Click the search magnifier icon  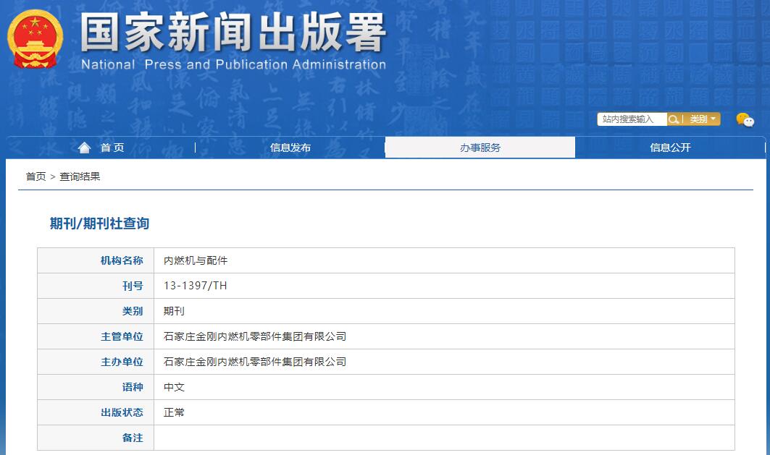[673, 119]
